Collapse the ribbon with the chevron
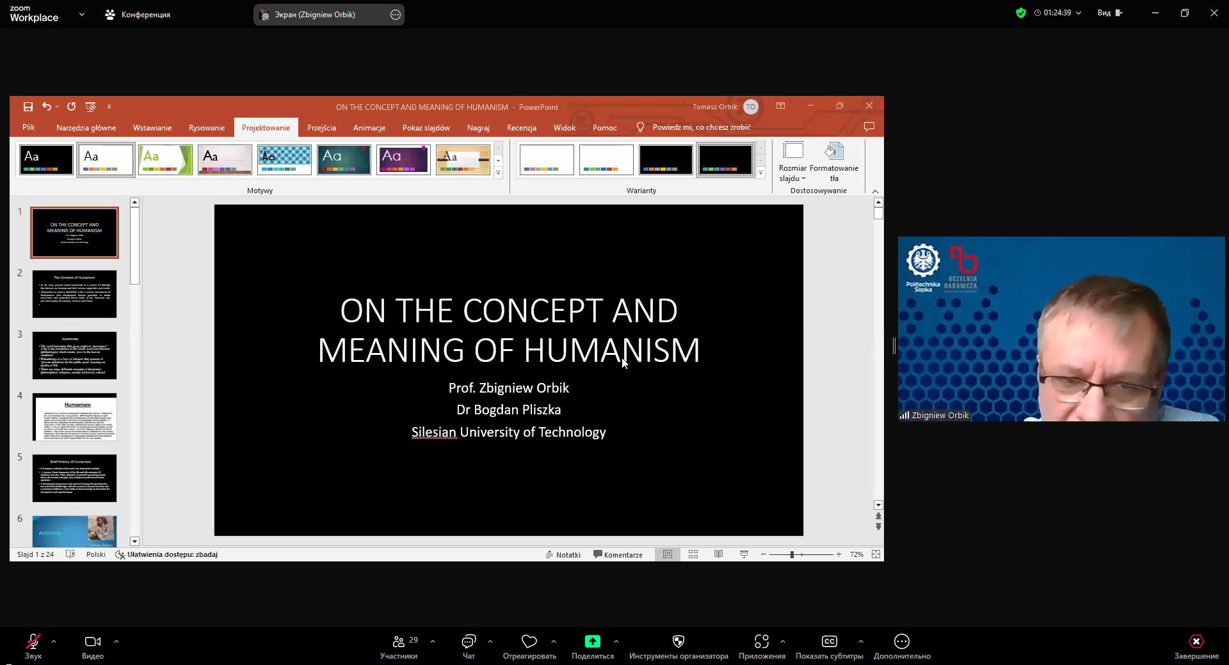Viewport: 1229px width, 665px height. coord(875,191)
